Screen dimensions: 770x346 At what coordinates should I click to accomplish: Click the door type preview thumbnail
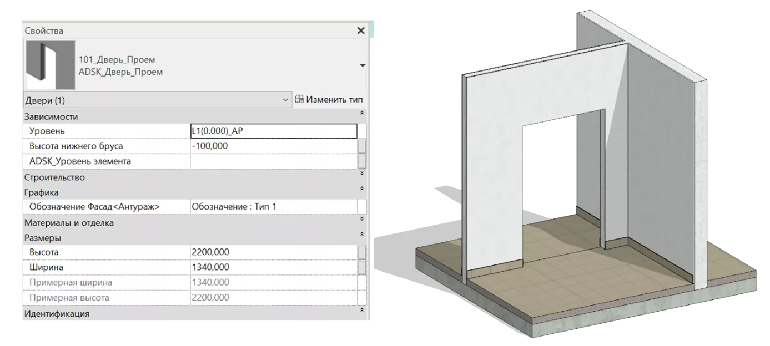tap(50, 65)
